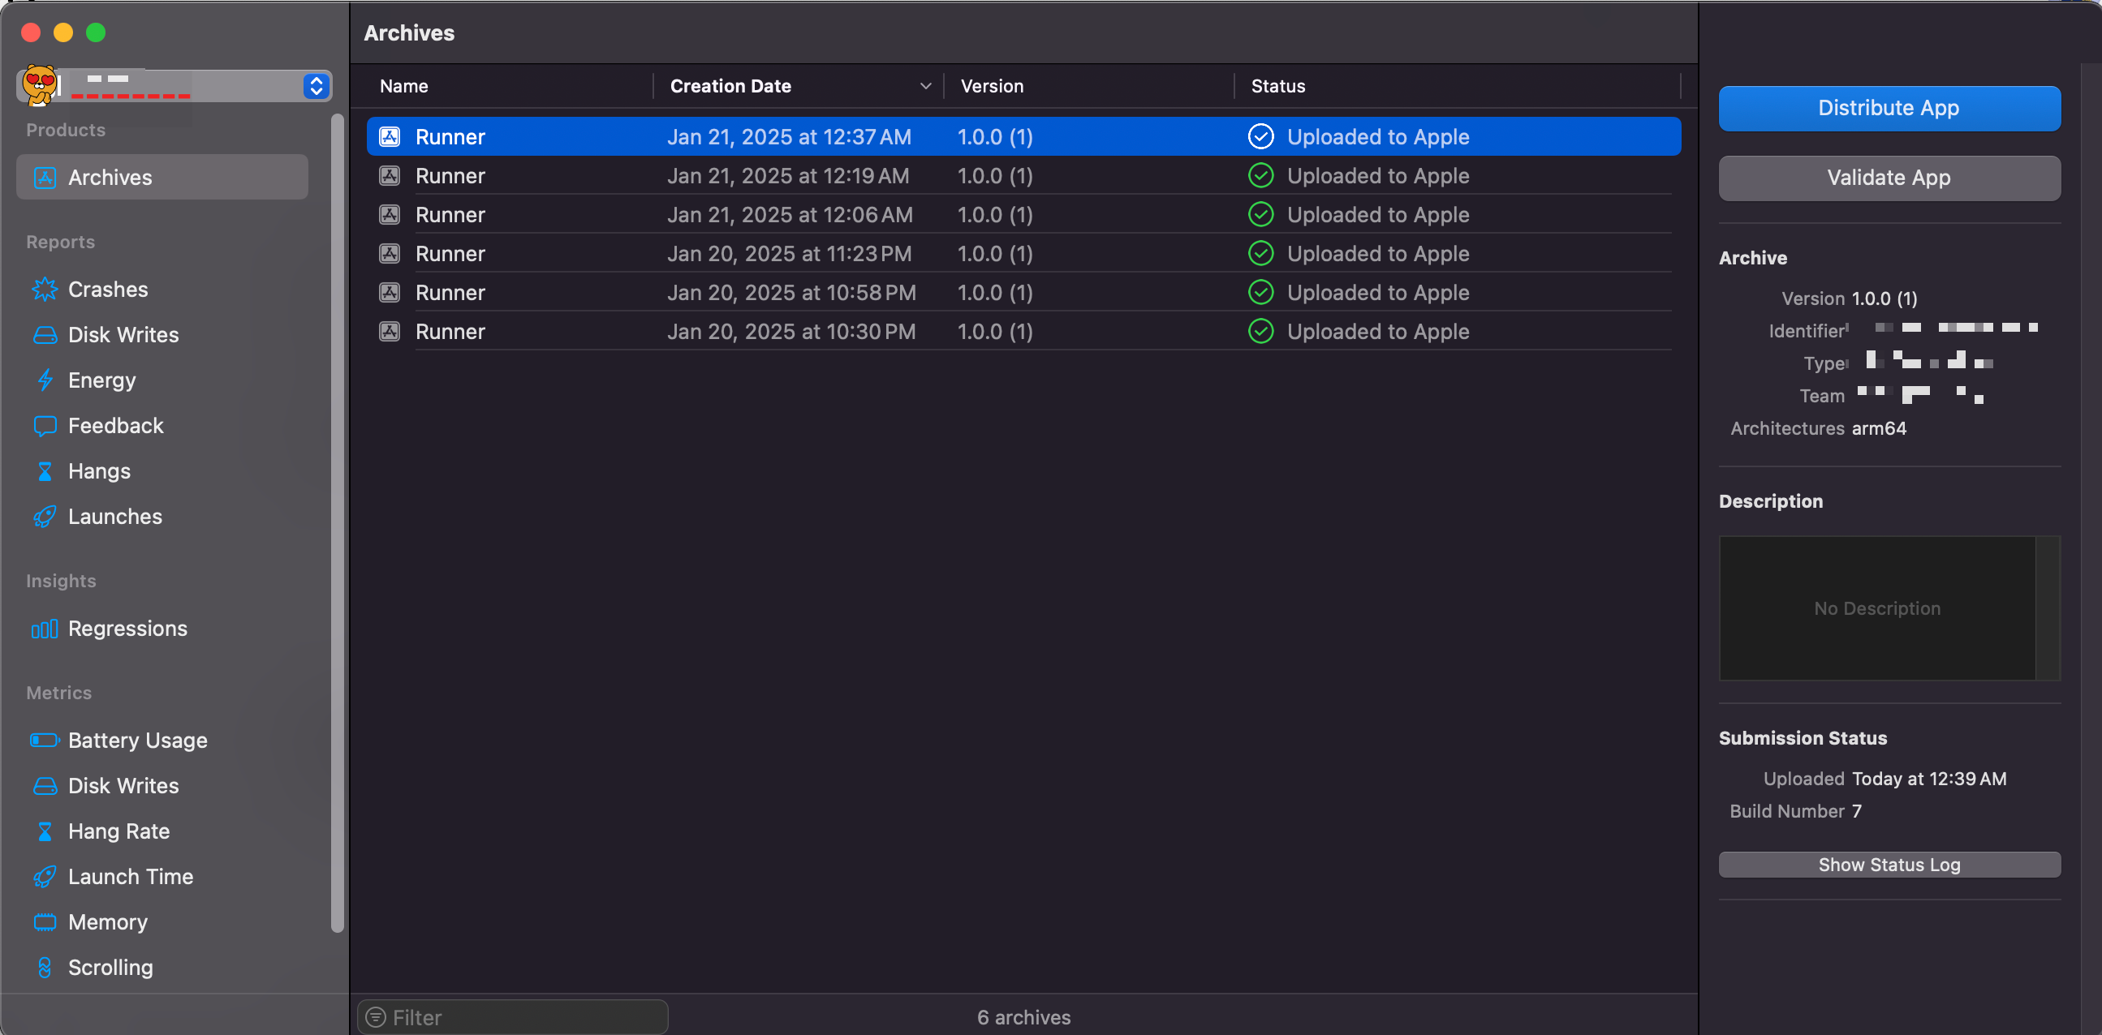Viewport: 2102px width, 1035px height.
Task: Click Uploaded to Apple in 11:23 PM row
Action: [x=1378, y=254]
